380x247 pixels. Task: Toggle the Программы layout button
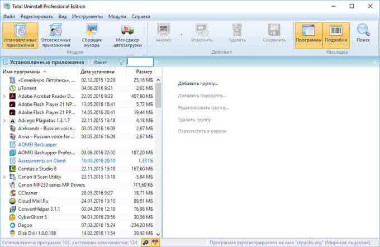tap(308, 35)
